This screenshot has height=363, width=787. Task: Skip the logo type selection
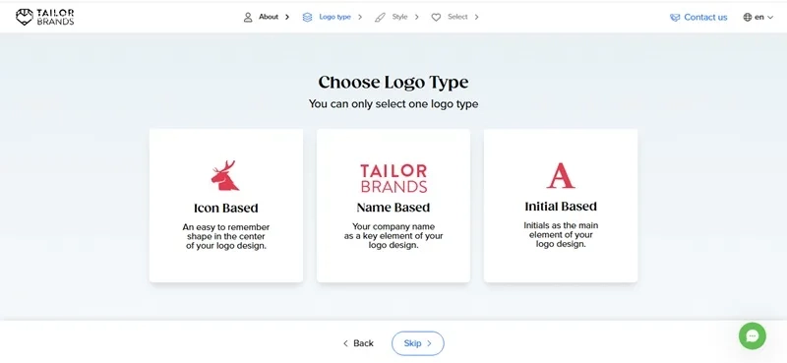point(417,343)
